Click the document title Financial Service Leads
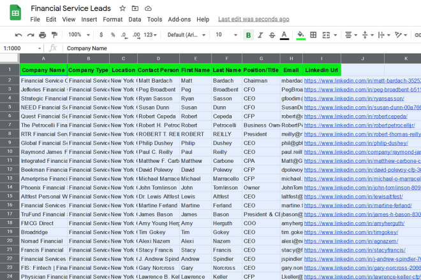The width and height of the screenshot is (421, 280). [71, 8]
